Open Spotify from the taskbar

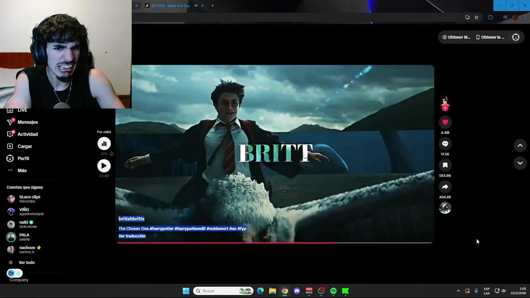click(333, 291)
